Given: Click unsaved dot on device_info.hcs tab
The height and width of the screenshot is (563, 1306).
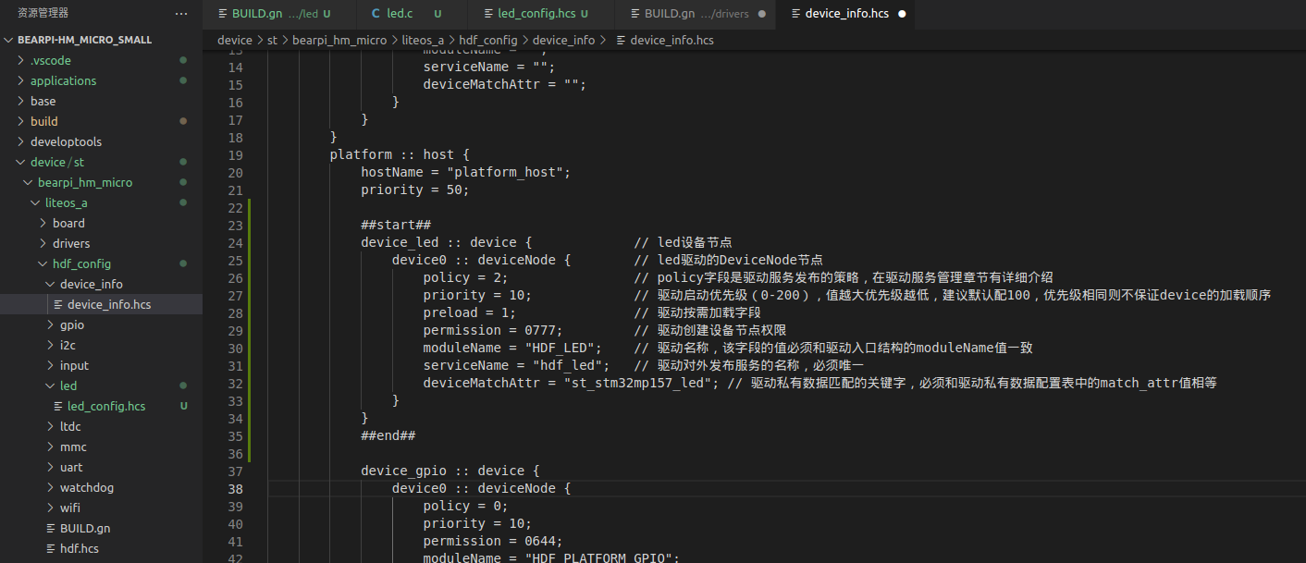Looking at the screenshot, I should coord(902,14).
